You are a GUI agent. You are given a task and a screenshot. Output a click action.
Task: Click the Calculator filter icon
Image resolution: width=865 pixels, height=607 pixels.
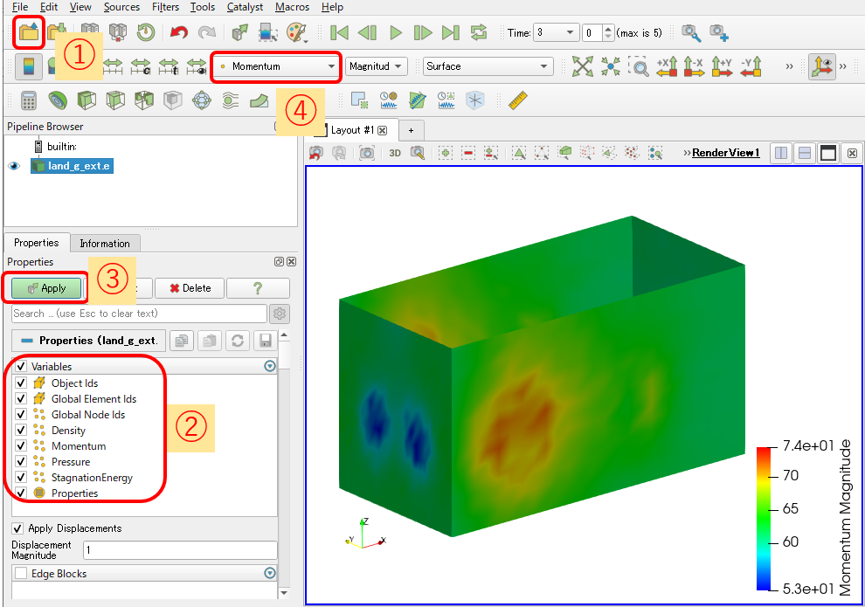coord(29,100)
